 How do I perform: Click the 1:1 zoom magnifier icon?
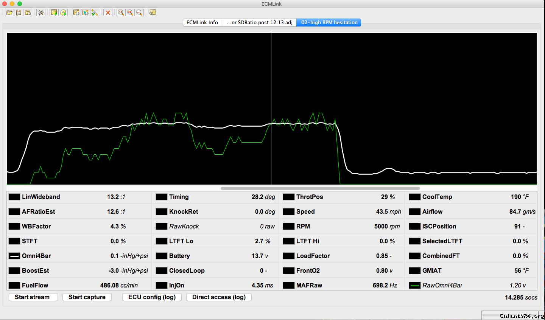click(121, 13)
